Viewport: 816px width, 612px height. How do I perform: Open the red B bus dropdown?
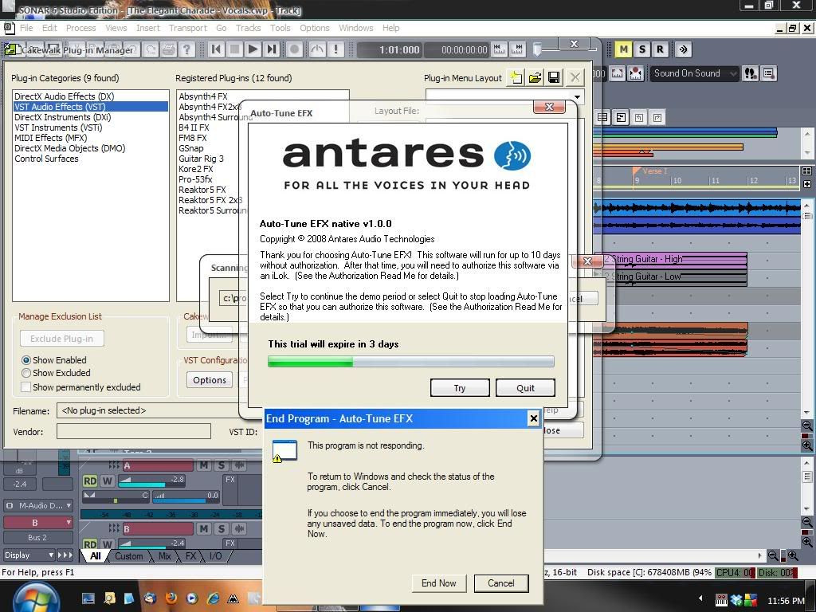pyautogui.click(x=38, y=523)
